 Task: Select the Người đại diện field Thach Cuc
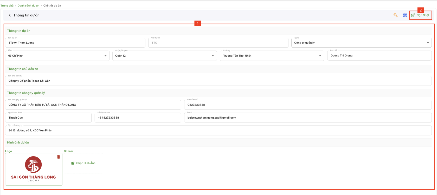point(48,118)
